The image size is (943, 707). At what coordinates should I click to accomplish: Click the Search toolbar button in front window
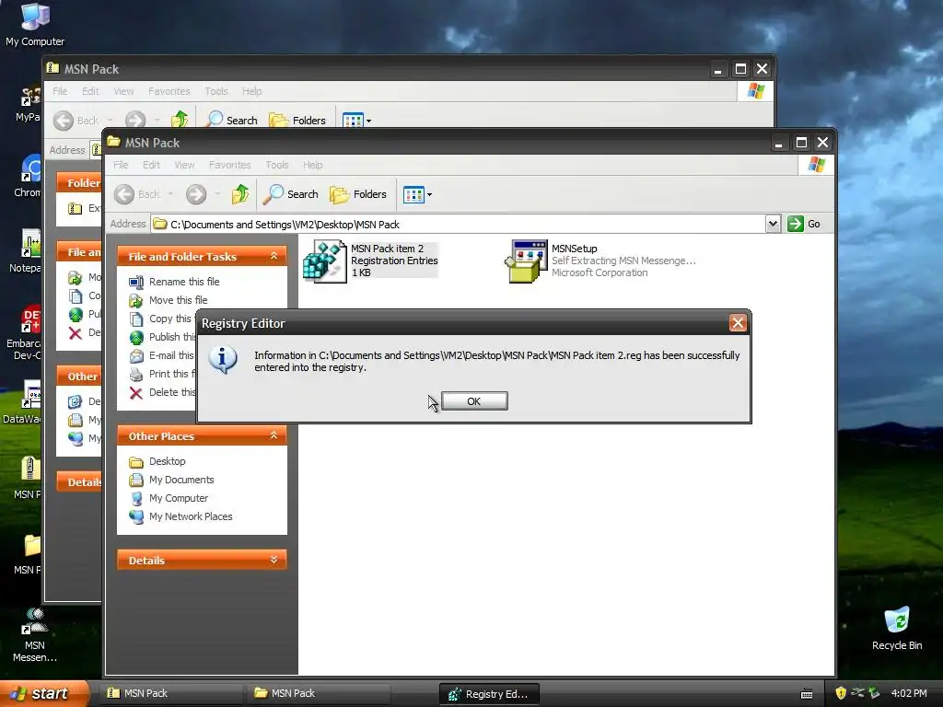pos(290,194)
